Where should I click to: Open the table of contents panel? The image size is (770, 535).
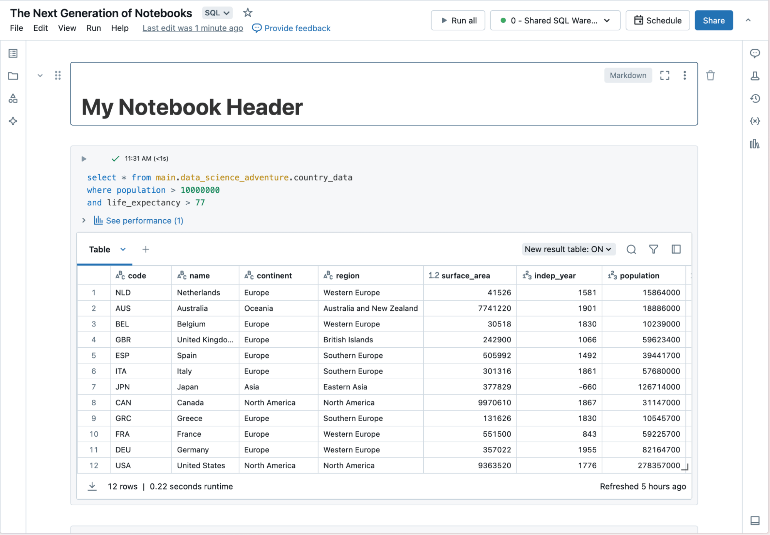tap(13, 53)
